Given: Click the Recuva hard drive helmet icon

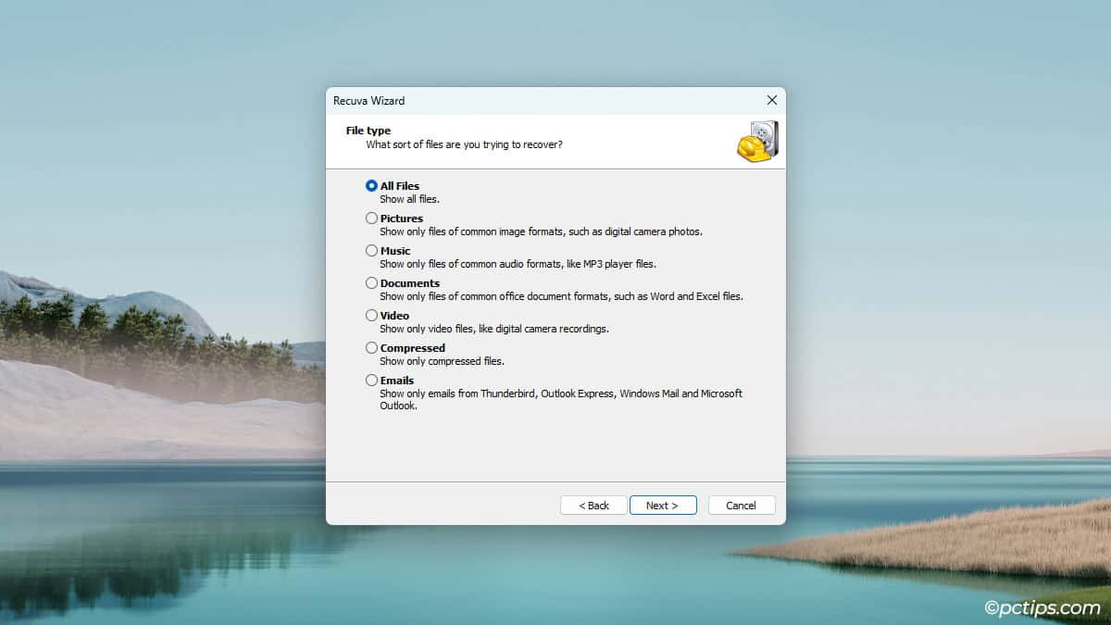Looking at the screenshot, I should point(757,141).
